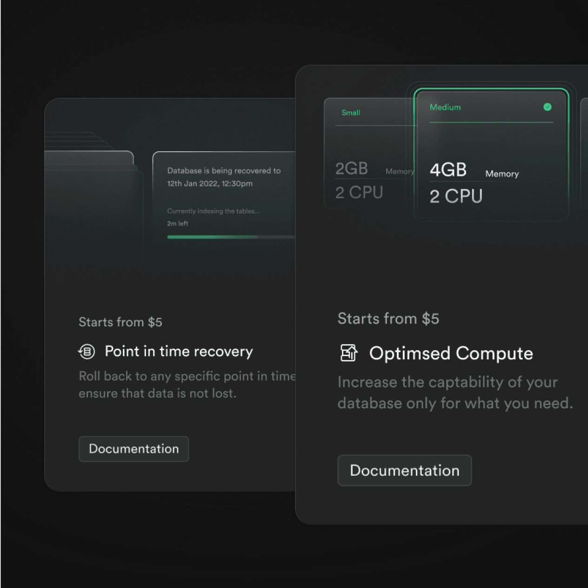588x588 pixels.
Task: Click the database recovery status message
Action: [224, 177]
